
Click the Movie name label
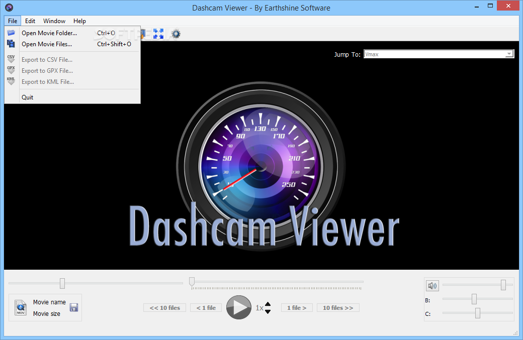tap(49, 302)
